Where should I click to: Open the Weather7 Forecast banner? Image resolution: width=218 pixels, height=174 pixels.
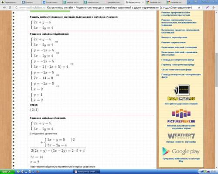coord(181,136)
